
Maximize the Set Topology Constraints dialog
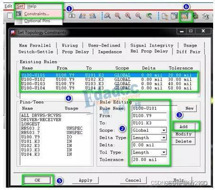pos(191,31)
